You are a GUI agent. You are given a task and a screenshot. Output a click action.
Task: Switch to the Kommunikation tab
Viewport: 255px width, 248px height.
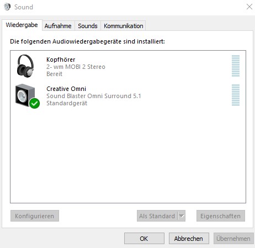123,26
